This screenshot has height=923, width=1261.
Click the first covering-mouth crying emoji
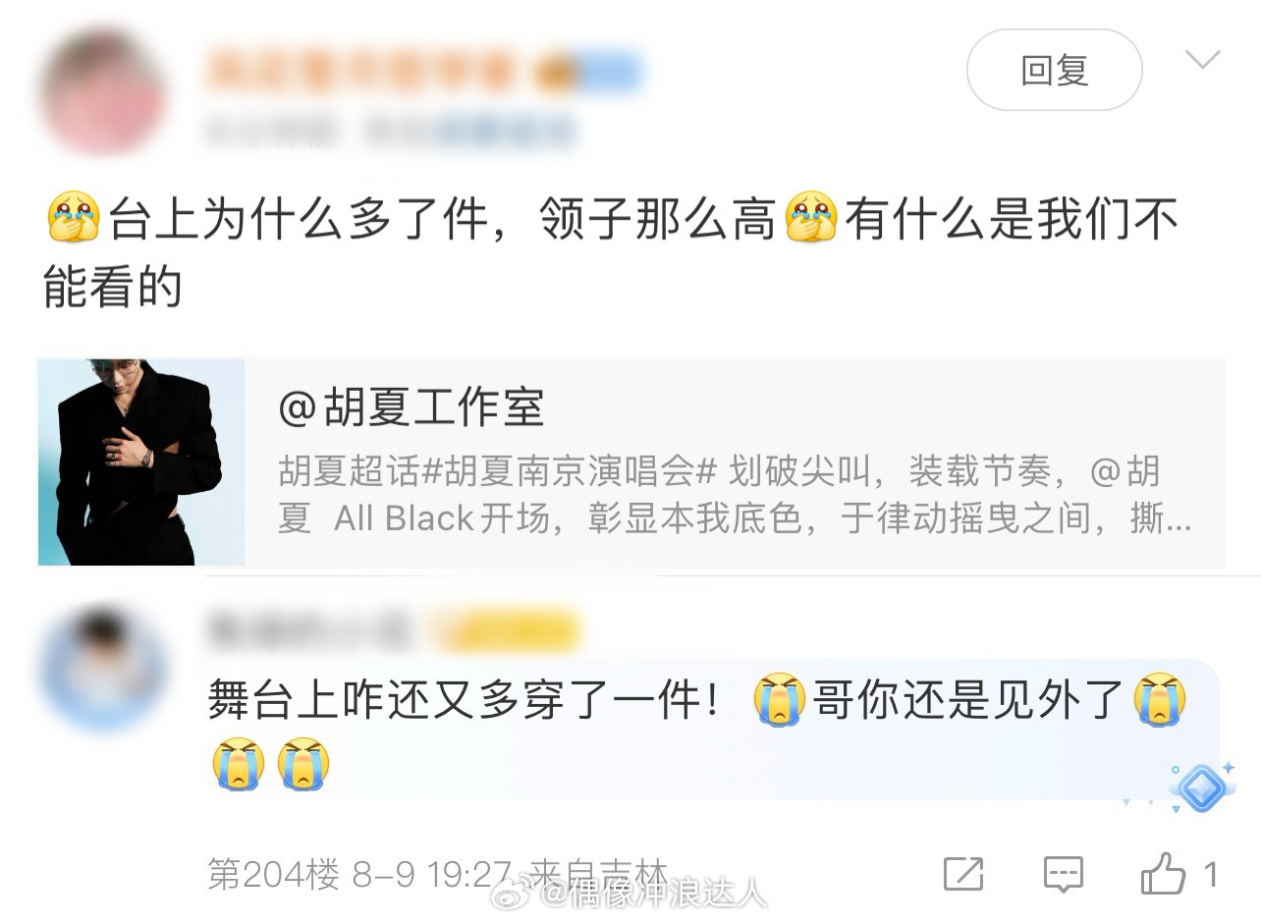point(74,218)
